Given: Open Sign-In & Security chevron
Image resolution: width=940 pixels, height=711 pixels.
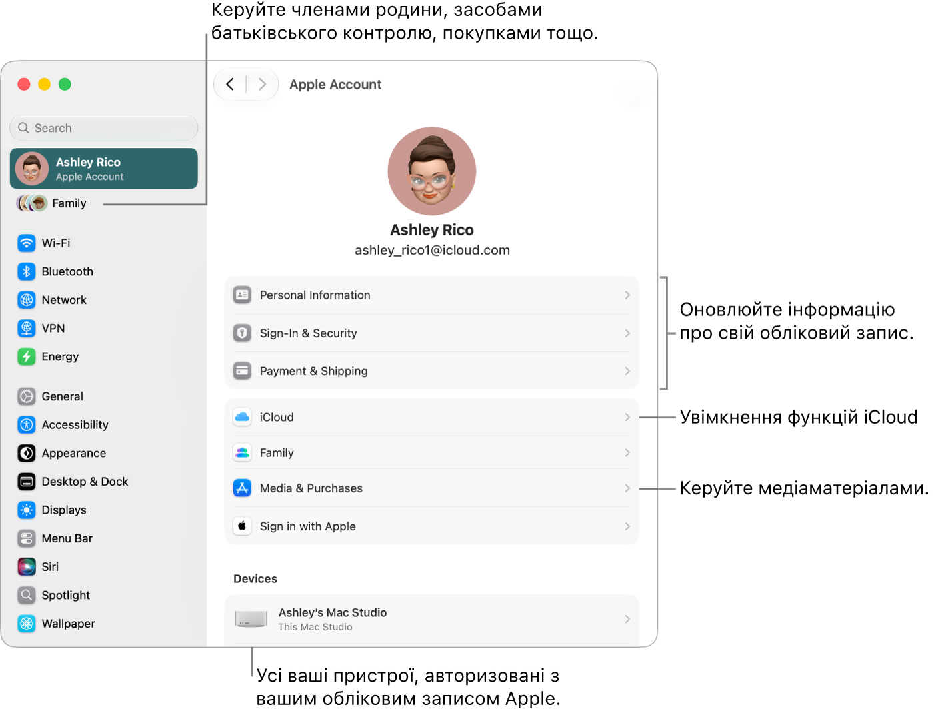Looking at the screenshot, I should tap(627, 333).
